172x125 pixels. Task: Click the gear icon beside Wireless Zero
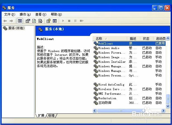pyautogui.click(x=96, y=89)
